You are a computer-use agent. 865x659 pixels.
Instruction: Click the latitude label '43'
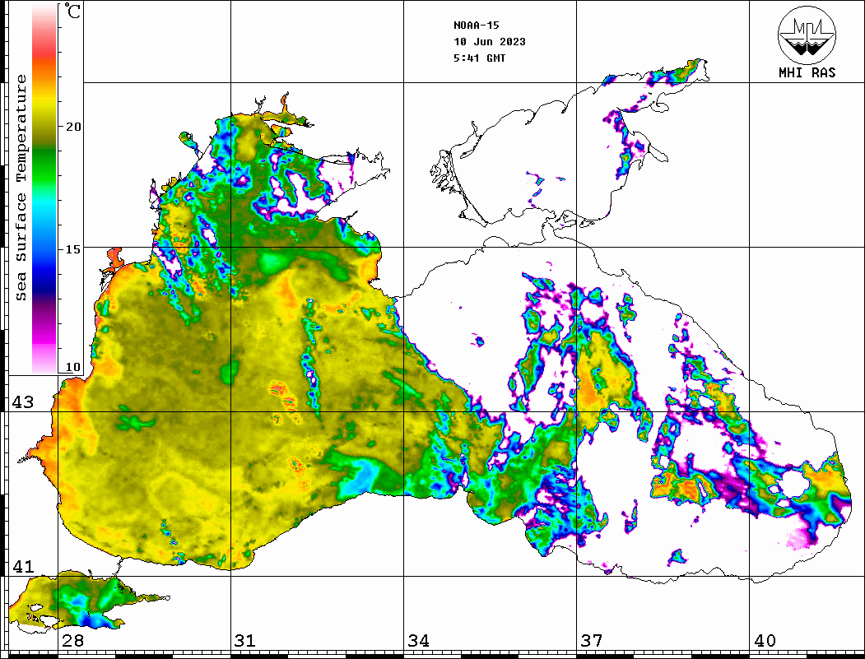pos(22,402)
